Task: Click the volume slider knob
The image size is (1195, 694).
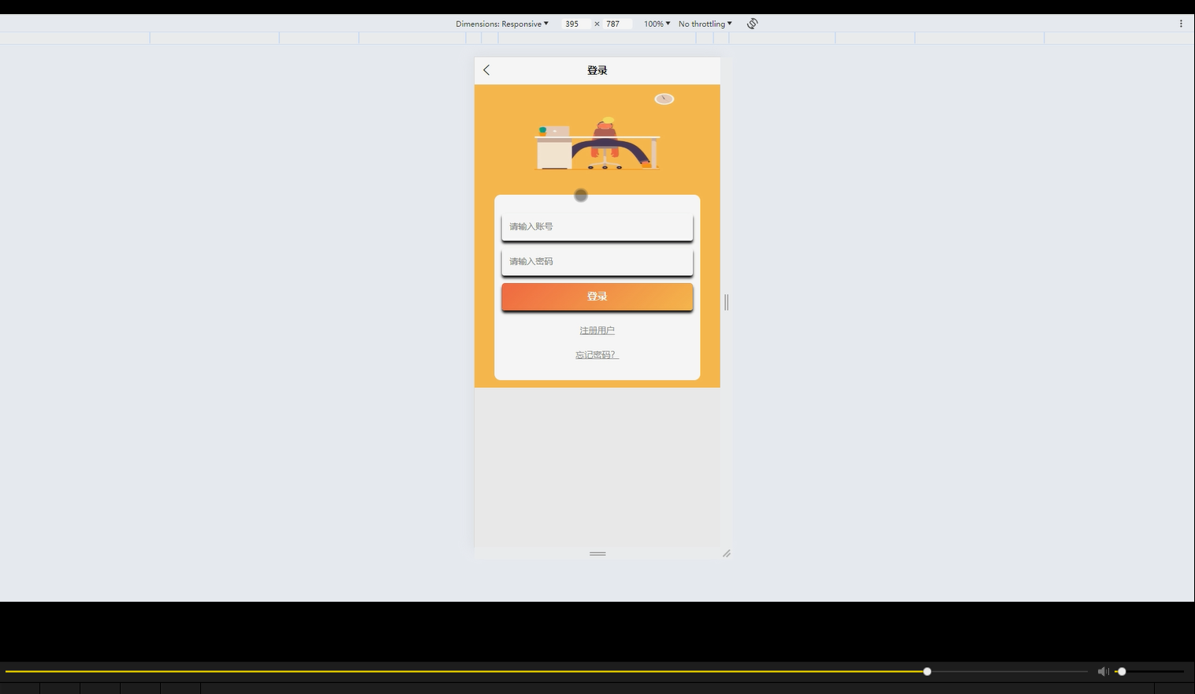Action: [x=1122, y=671]
